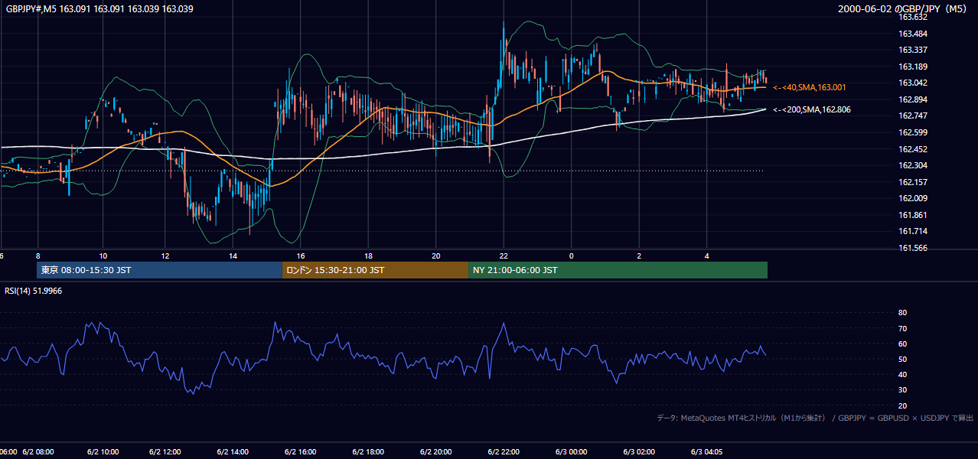Click hour label 2 under price chart
The image size is (978, 459).
639,256
